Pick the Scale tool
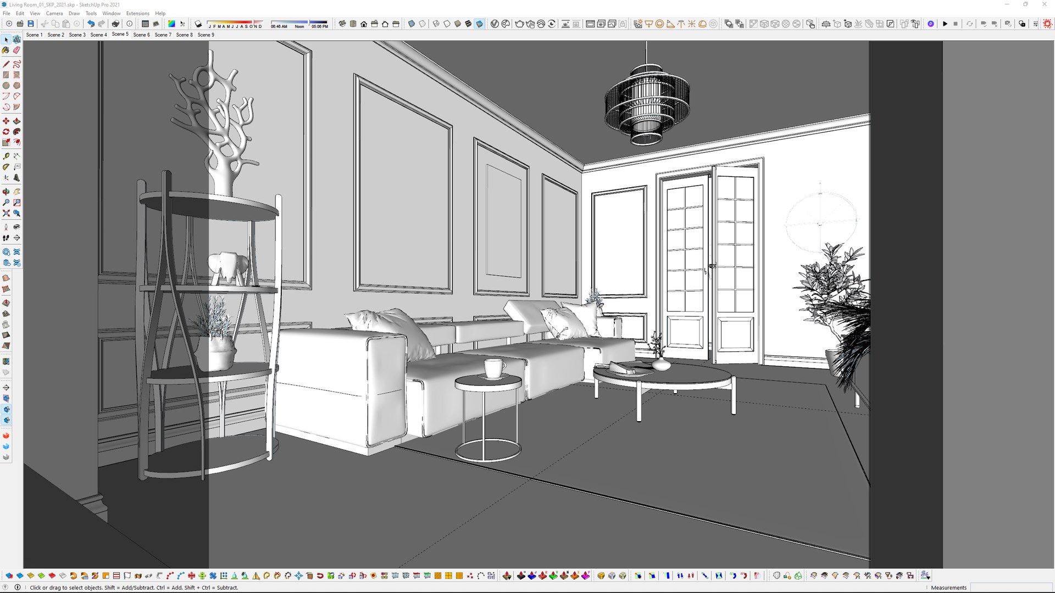1055x593 pixels. [x=6, y=142]
